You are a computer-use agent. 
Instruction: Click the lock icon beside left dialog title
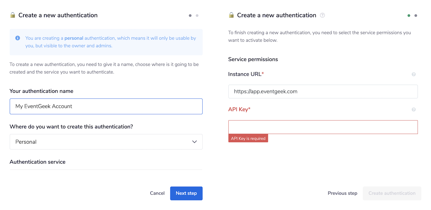coord(12,15)
